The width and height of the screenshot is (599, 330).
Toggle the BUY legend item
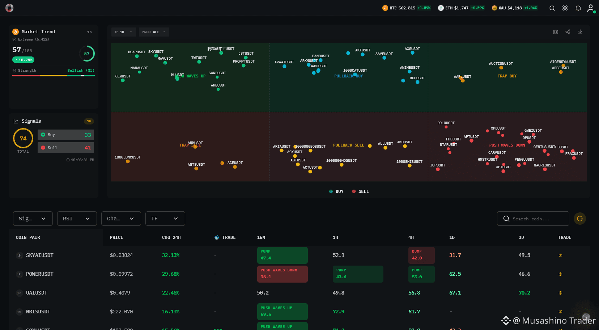pos(336,191)
